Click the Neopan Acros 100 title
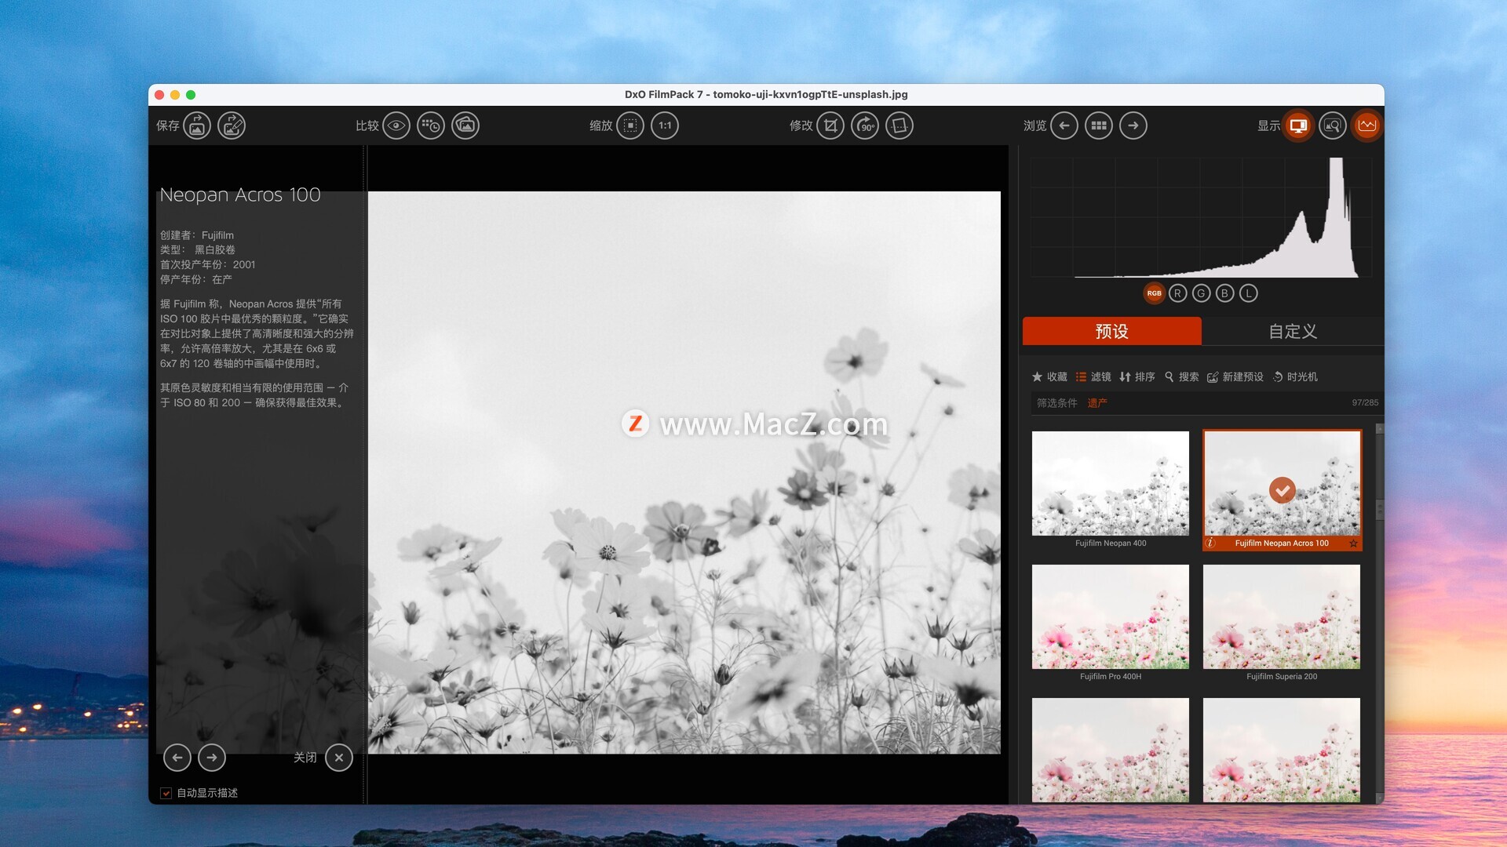This screenshot has width=1507, height=847. [x=240, y=194]
